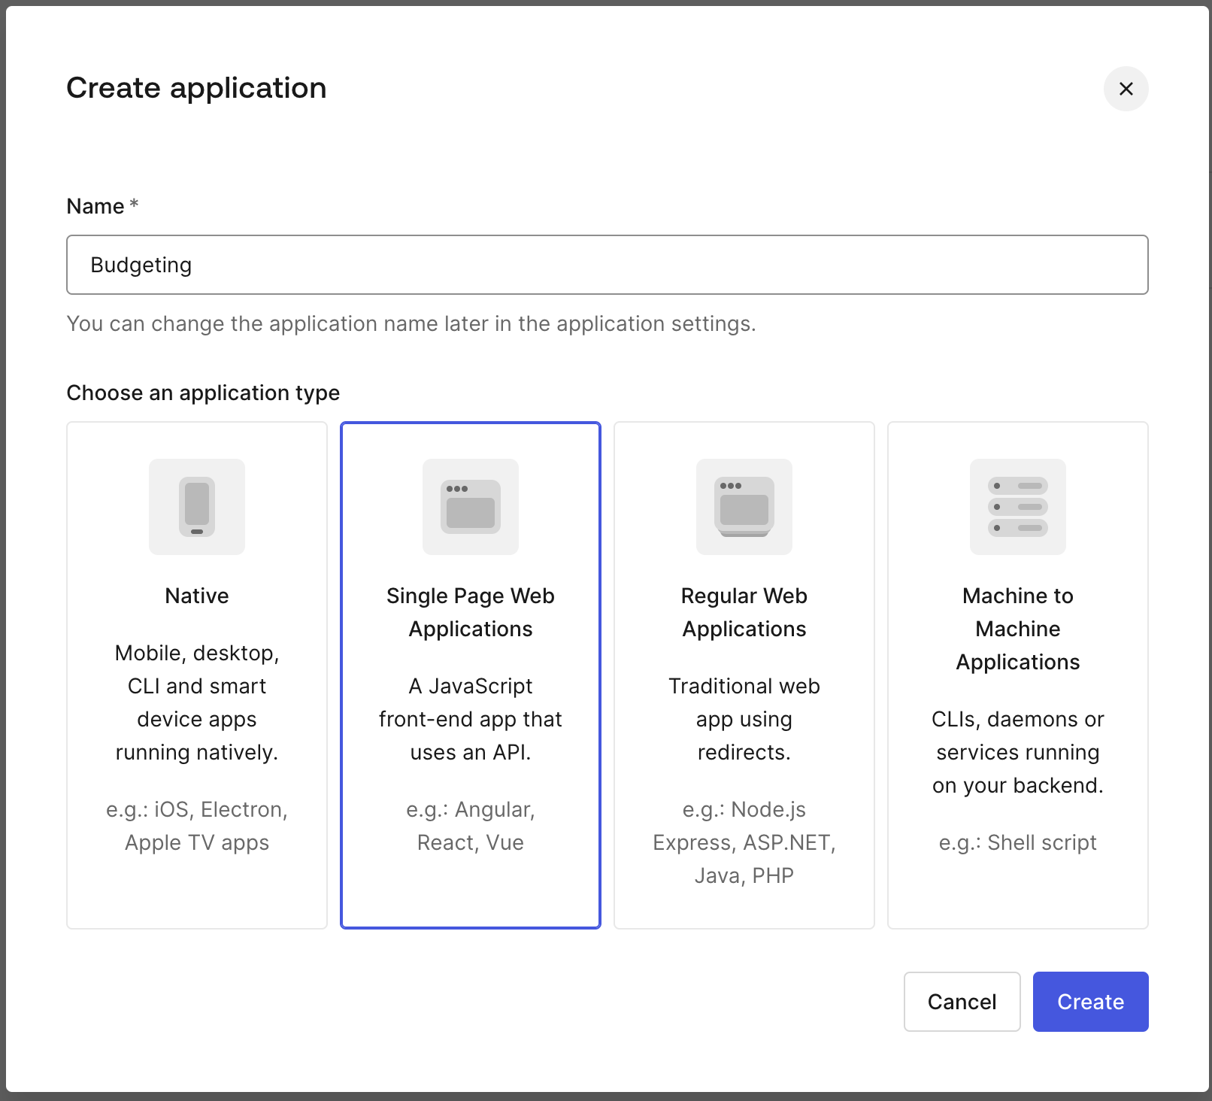Click the Native card description text
The height and width of the screenshot is (1101, 1212).
click(196, 702)
